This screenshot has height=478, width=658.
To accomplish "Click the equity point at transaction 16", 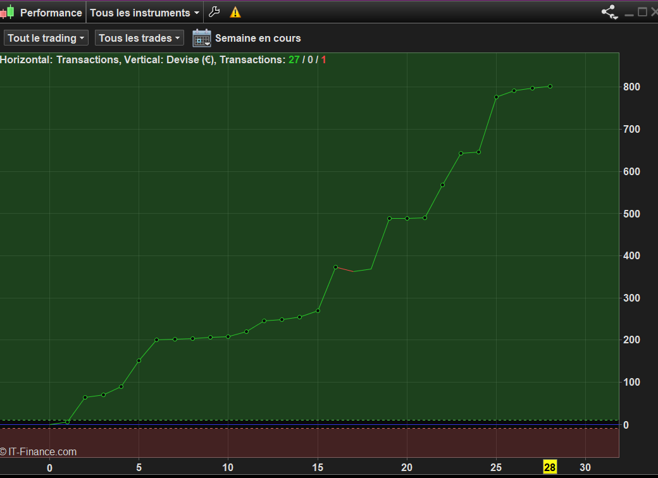I will tap(336, 267).
